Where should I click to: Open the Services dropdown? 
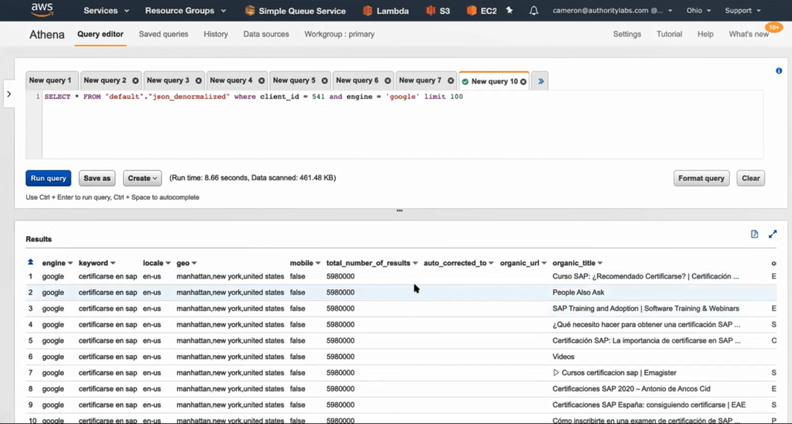pos(106,11)
